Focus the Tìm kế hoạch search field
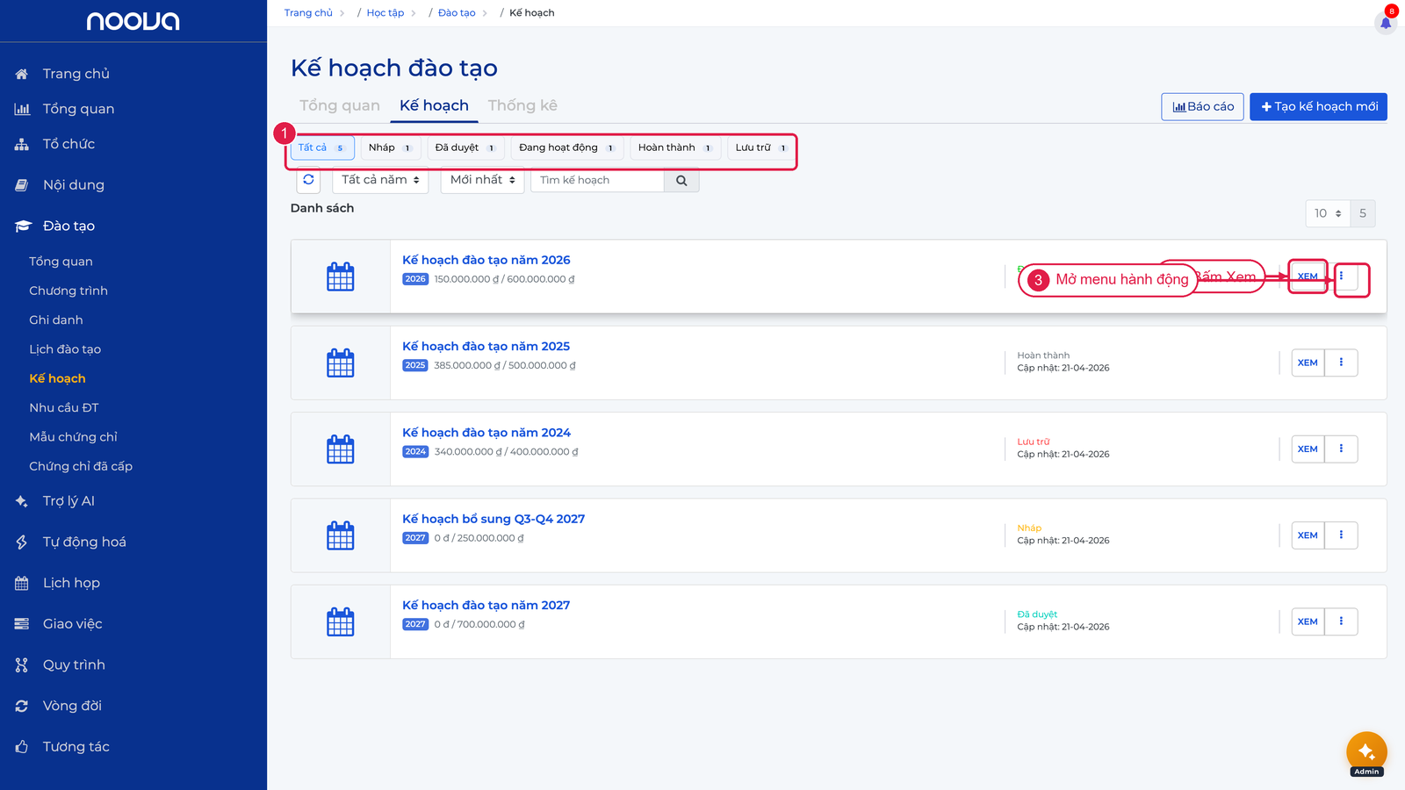Screen dimensions: 1405x790 598,181
